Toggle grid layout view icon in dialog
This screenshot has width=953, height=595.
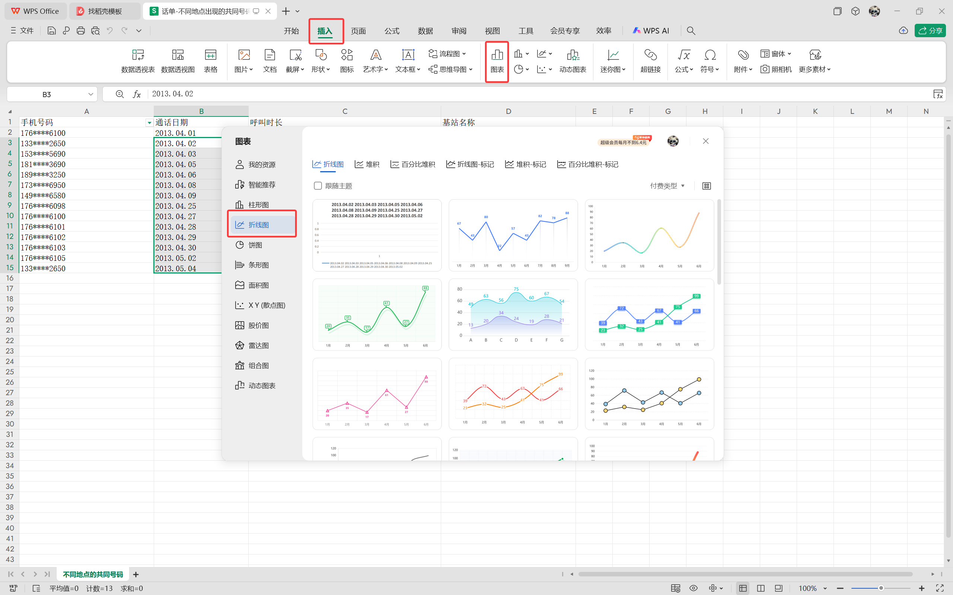pyautogui.click(x=707, y=186)
